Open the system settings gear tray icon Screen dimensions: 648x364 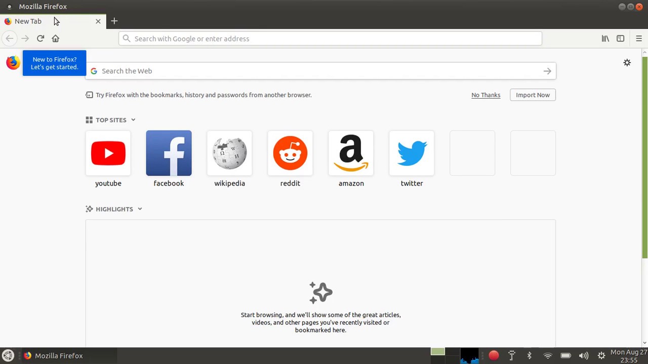point(601,355)
